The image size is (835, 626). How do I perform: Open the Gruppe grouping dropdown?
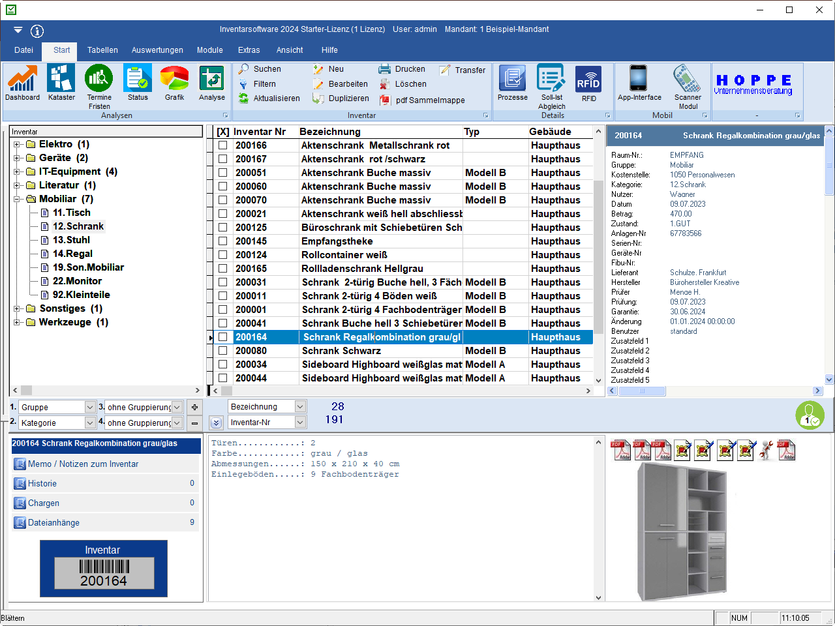(x=90, y=407)
